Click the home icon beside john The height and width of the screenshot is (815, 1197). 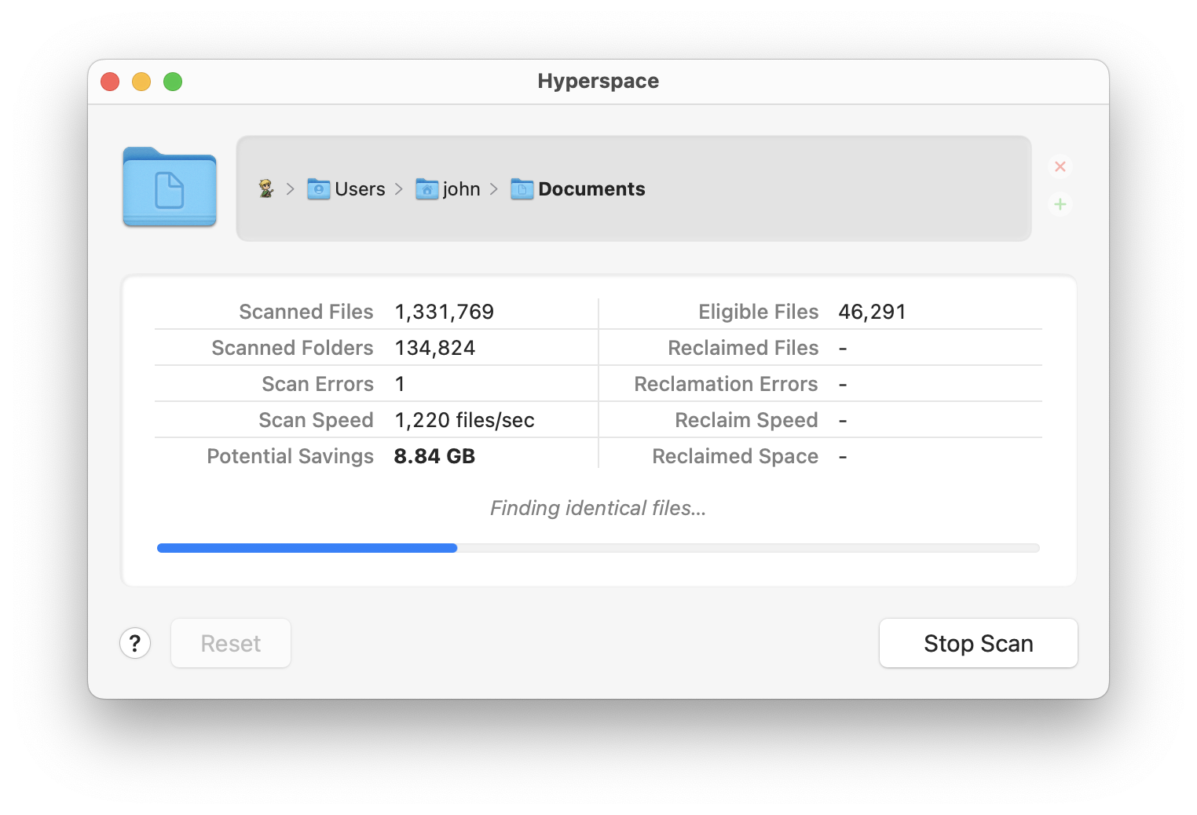pos(426,189)
